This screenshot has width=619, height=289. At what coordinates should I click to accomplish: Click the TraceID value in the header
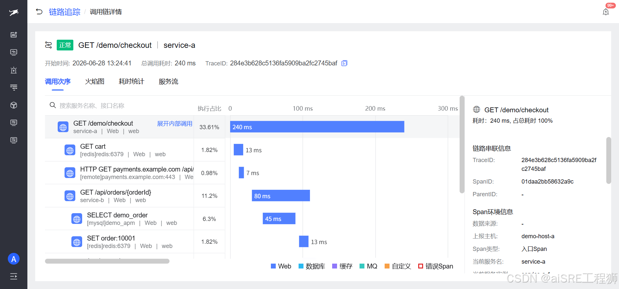pos(284,63)
